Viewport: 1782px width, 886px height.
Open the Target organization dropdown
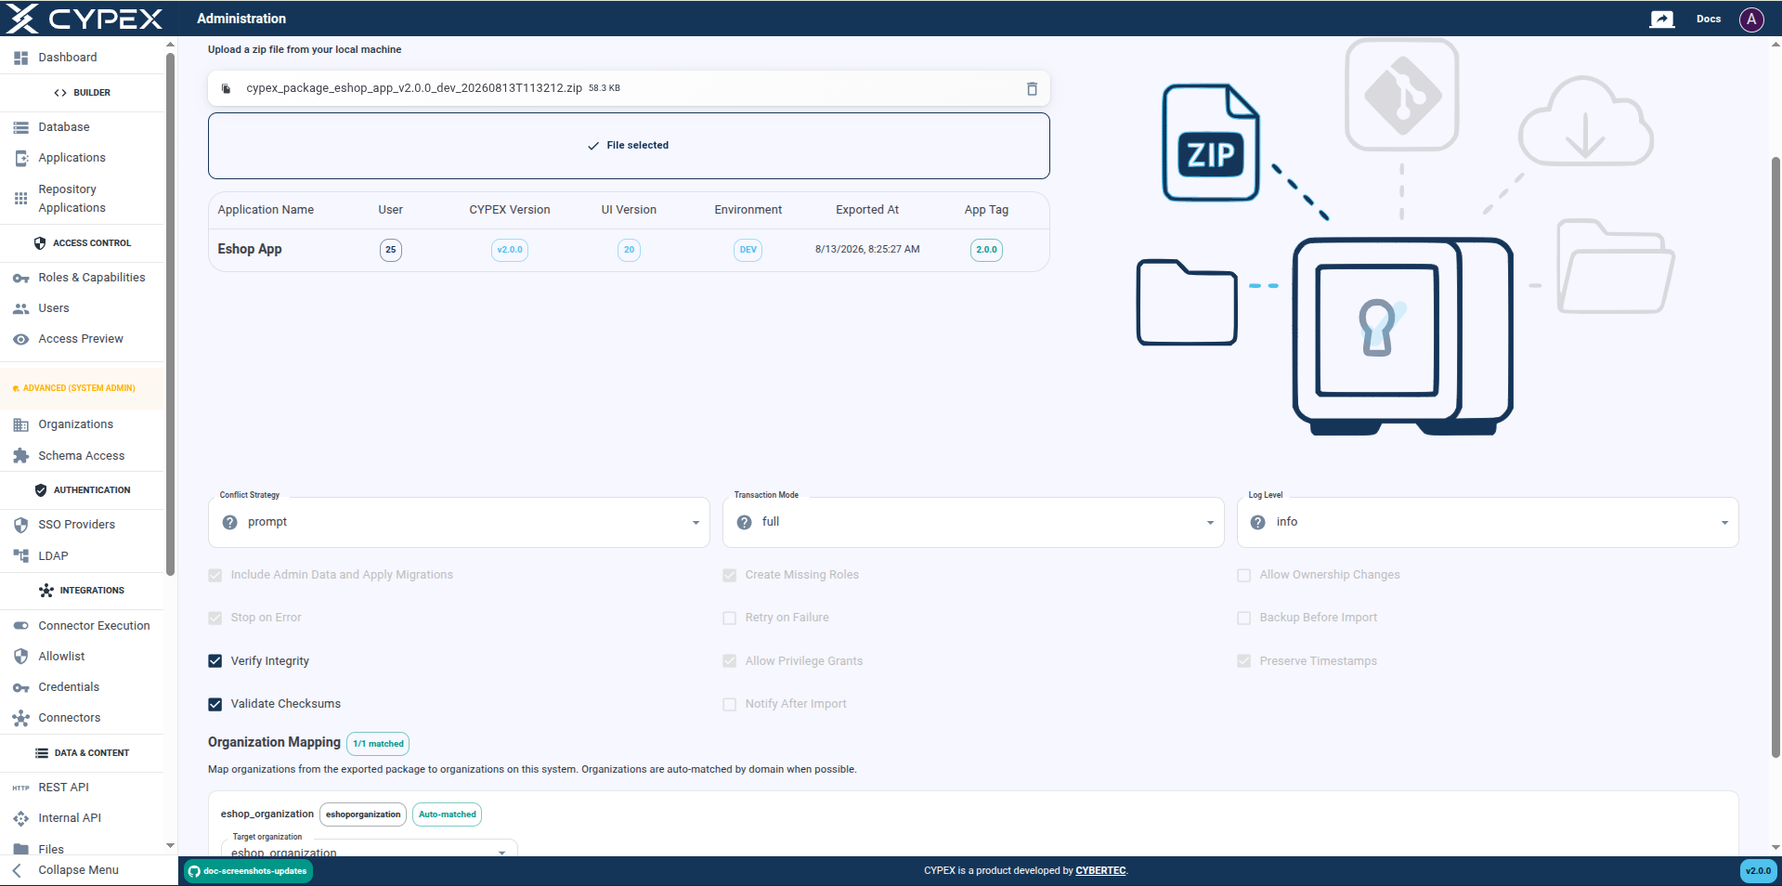tap(369, 849)
